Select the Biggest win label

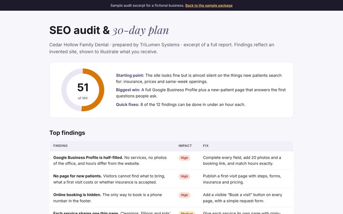[128, 90]
